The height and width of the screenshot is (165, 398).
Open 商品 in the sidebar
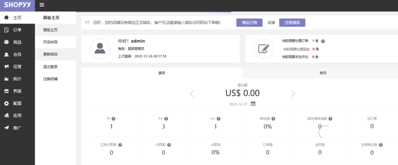tap(18, 42)
